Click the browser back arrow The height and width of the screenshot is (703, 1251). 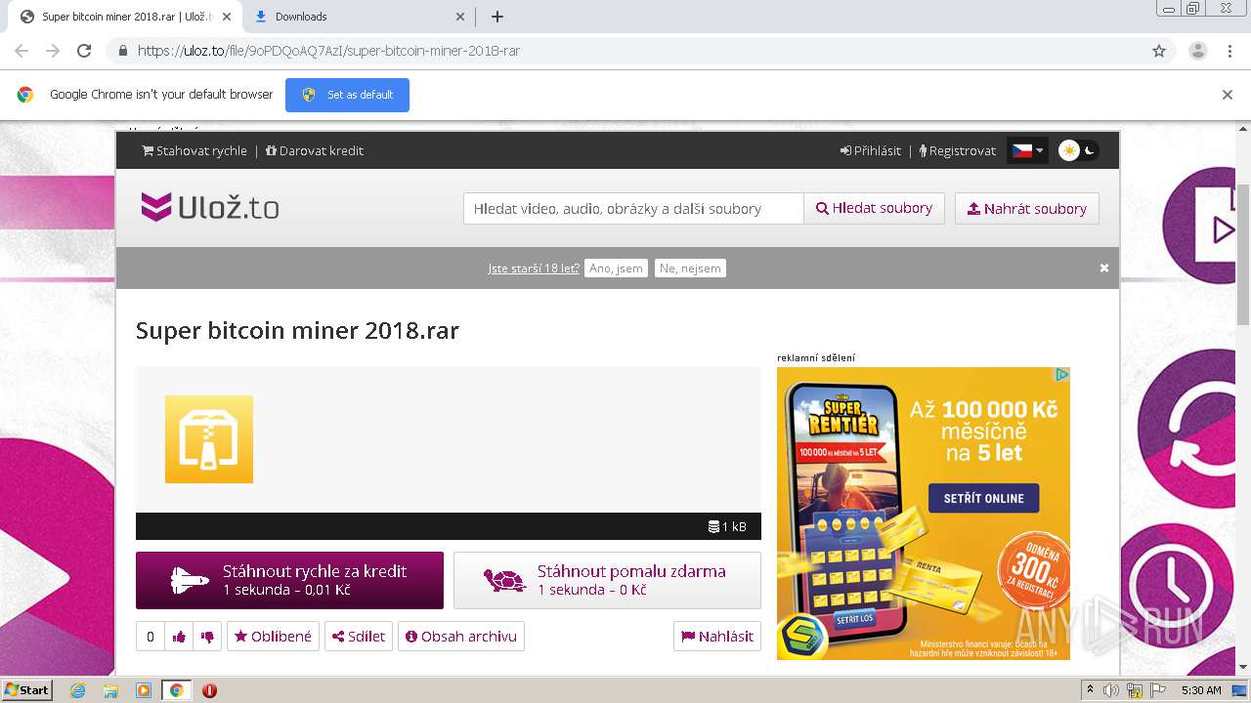(22, 51)
